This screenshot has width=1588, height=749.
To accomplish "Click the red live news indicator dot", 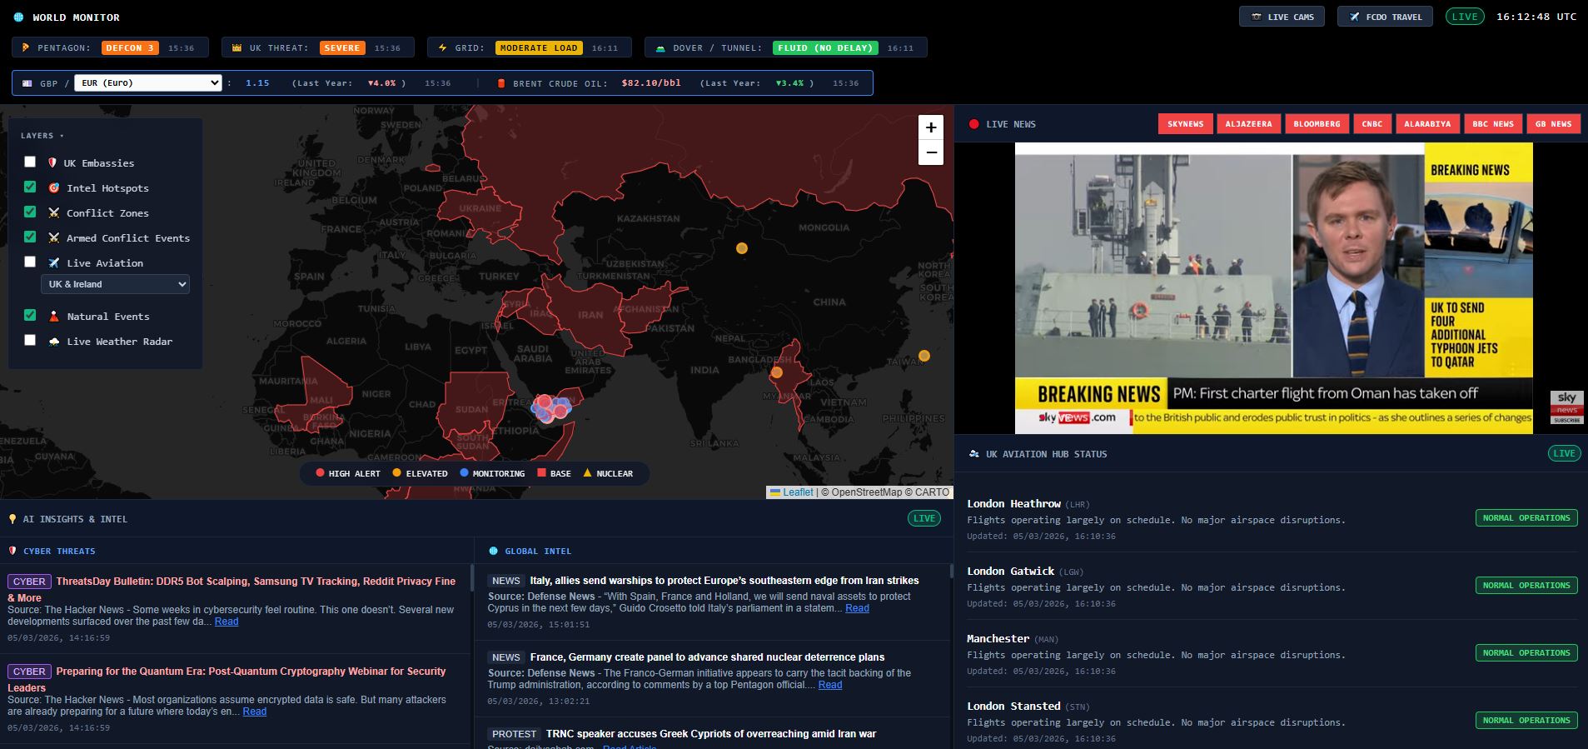I will click(x=973, y=124).
